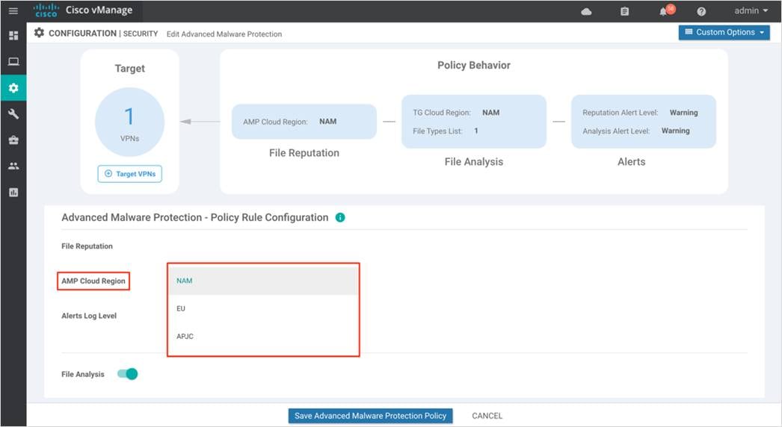Click the Alerts level summary card
This screenshot has width=782, height=427.
(x=644, y=122)
